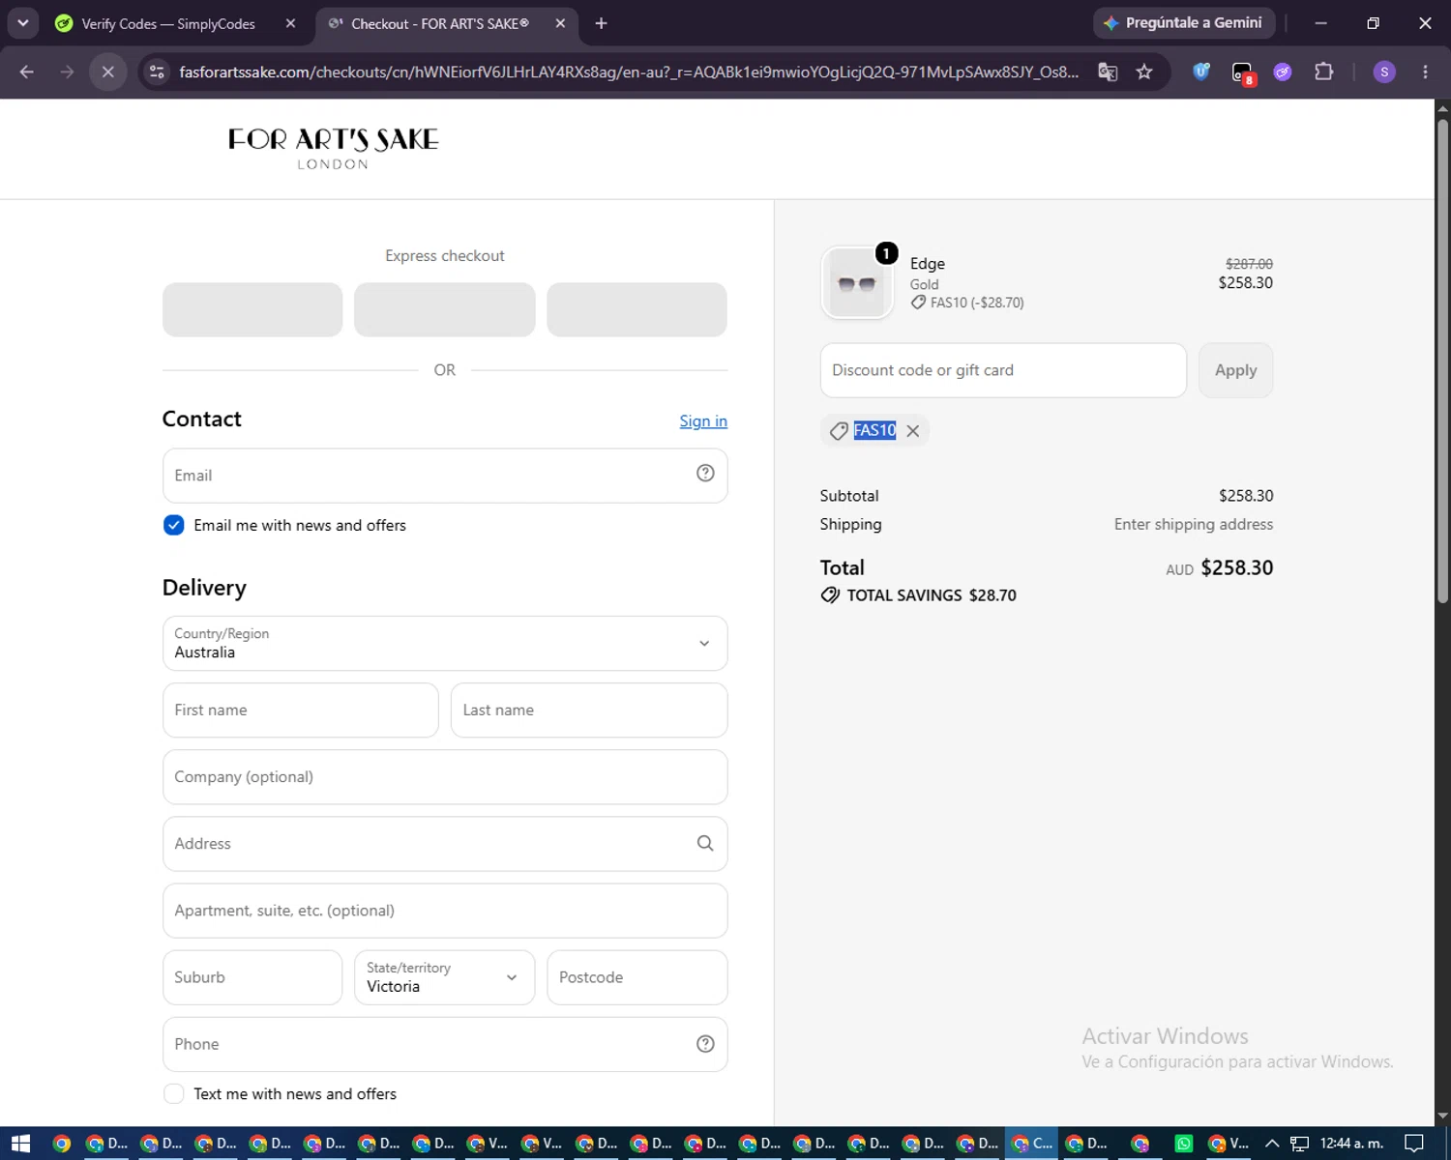Viewport: 1451px width, 1160px height.
Task: Close the Verify Codes tab
Action: [290, 23]
